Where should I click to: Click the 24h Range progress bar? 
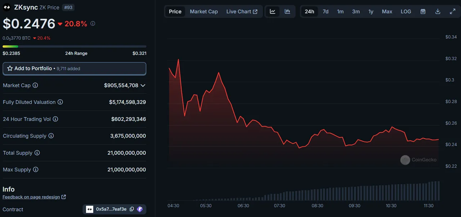(75, 46)
